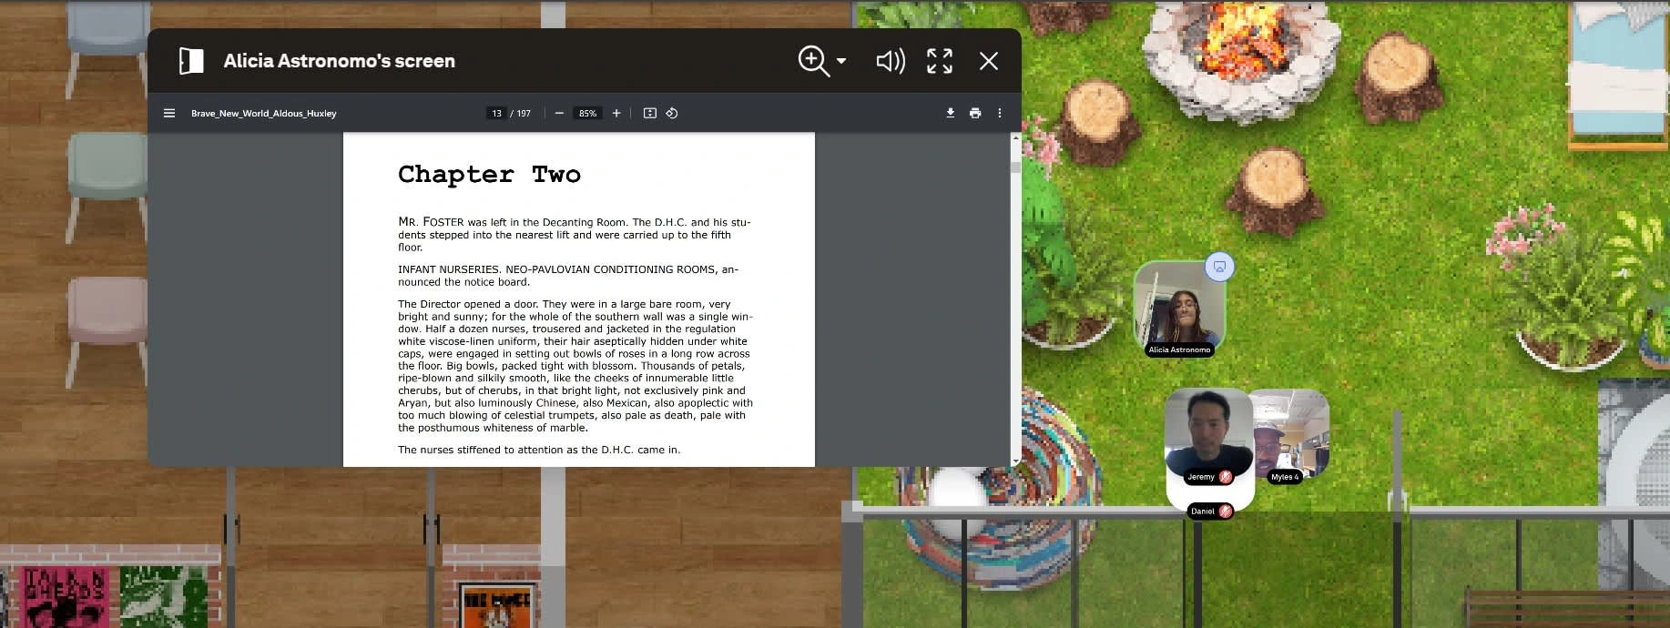Toggle the shared screen's speaker audio
The height and width of the screenshot is (628, 1670).
tap(890, 61)
